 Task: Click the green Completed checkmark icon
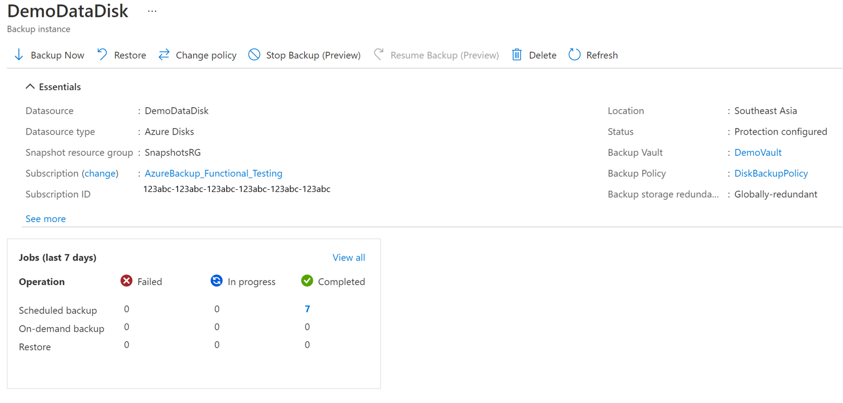307,281
